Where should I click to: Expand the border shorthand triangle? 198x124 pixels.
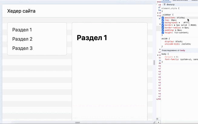click(175, 25)
